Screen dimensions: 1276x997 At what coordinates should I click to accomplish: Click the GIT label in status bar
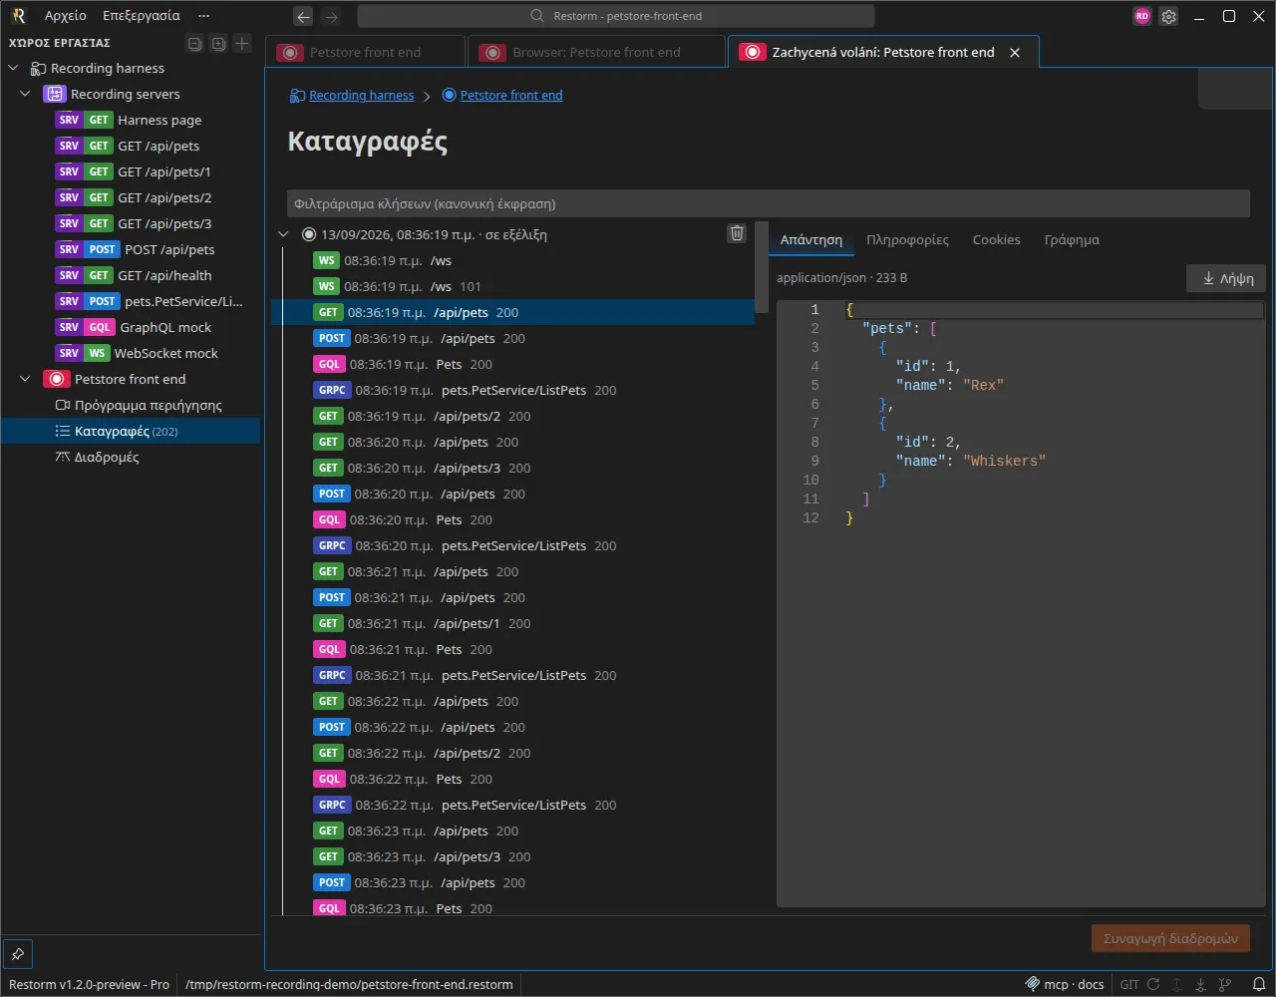pos(1129,984)
